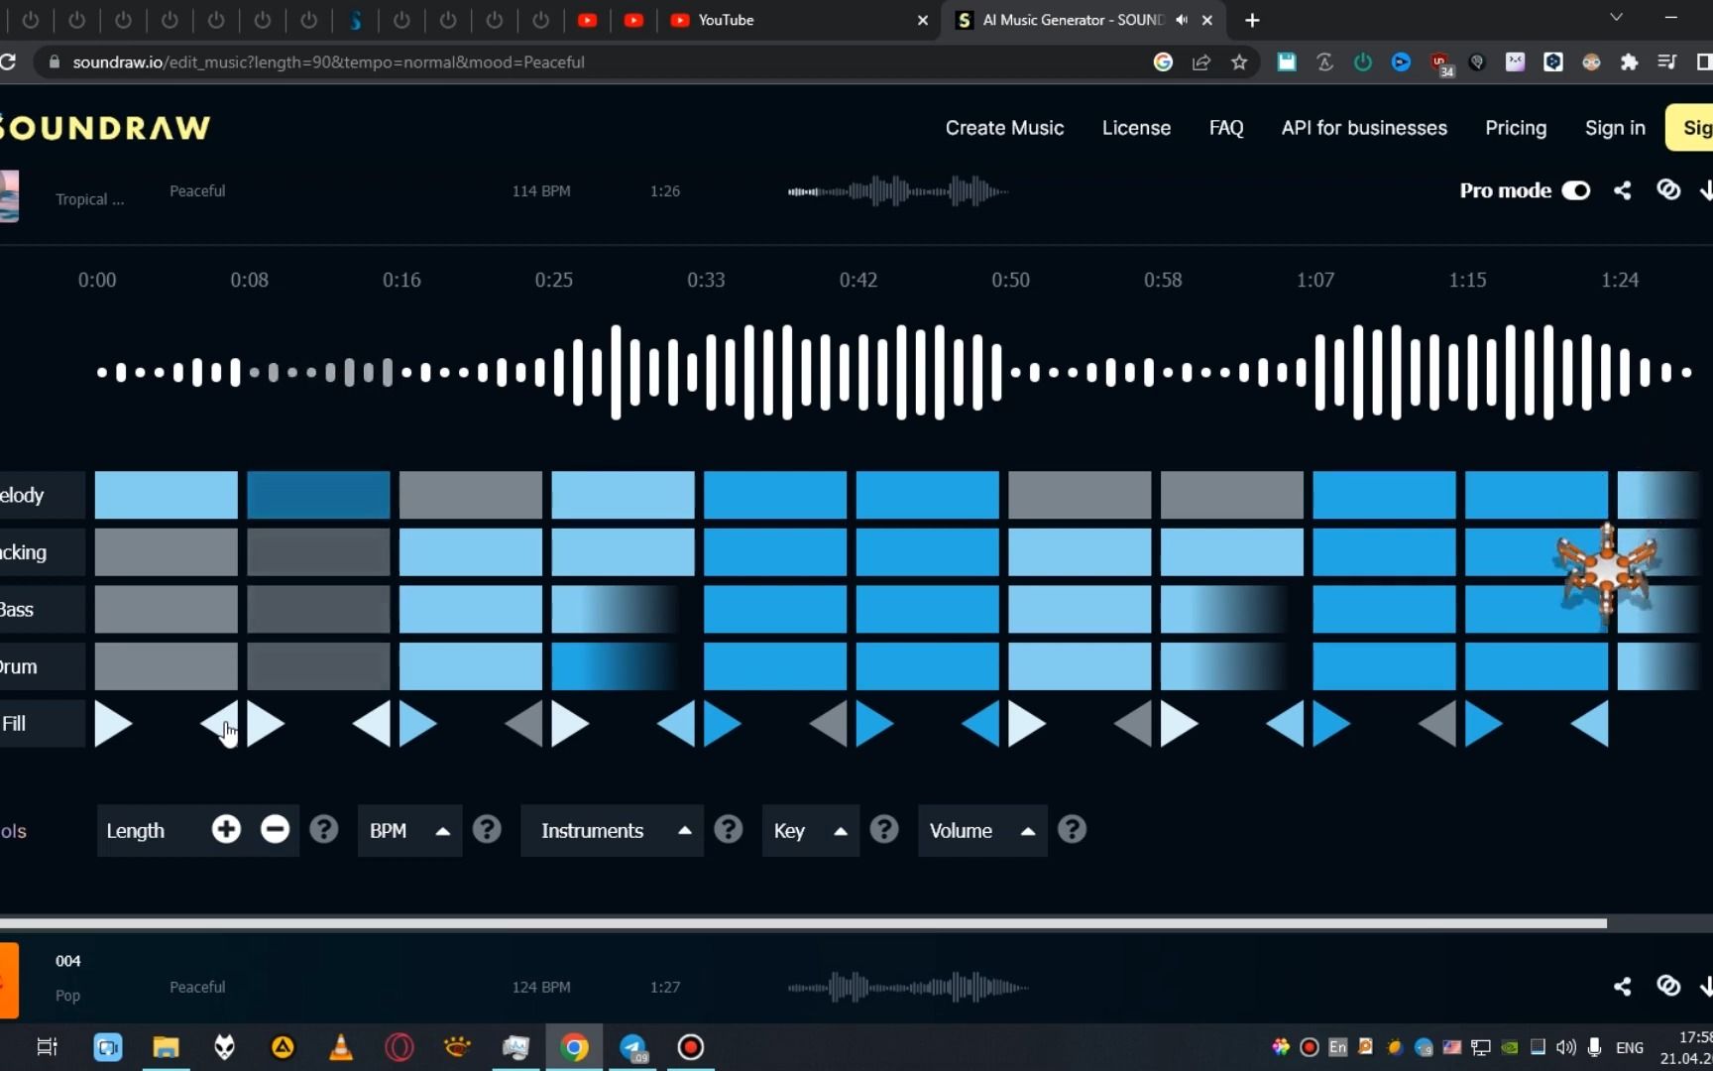Click the Create Music menu item
1713x1071 pixels.
pos(1004,127)
